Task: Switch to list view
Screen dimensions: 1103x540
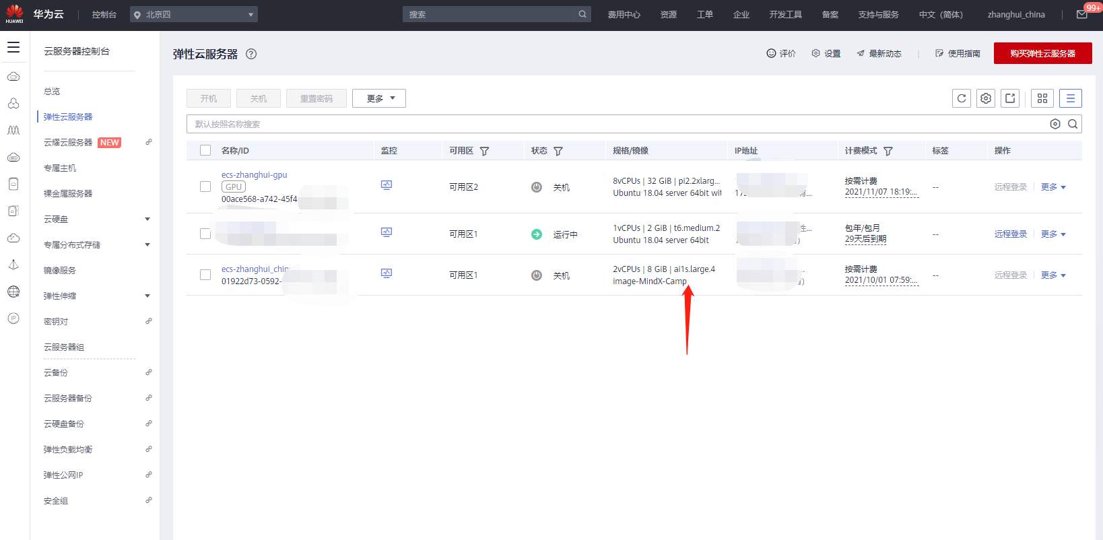Action: click(1071, 98)
